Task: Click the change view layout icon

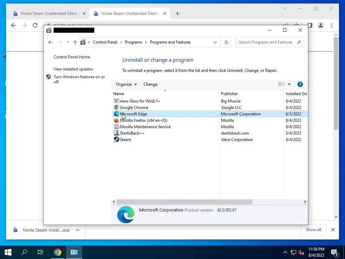Action: pyautogui.click(x=281, y=84)
